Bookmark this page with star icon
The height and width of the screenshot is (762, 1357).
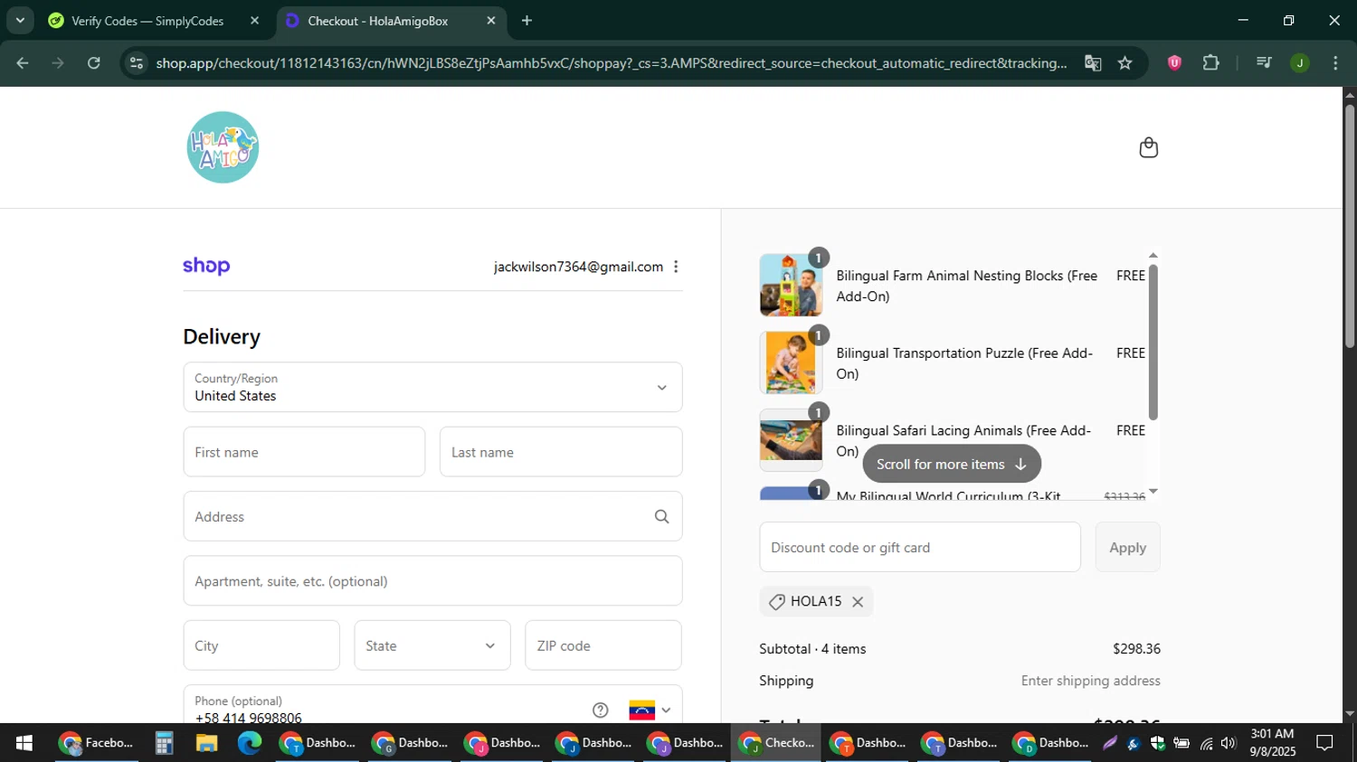(1125, 63)
